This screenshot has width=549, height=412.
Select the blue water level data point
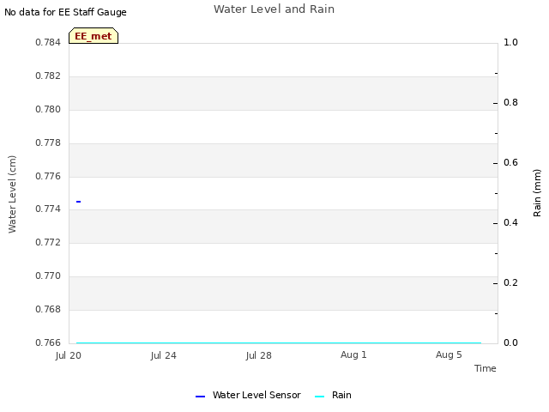78,202
